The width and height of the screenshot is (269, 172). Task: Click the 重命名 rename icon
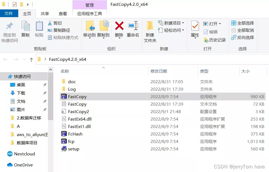tap(133, 26)
